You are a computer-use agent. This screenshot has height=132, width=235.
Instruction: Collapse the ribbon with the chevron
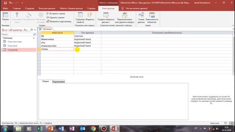pos(233,25)
